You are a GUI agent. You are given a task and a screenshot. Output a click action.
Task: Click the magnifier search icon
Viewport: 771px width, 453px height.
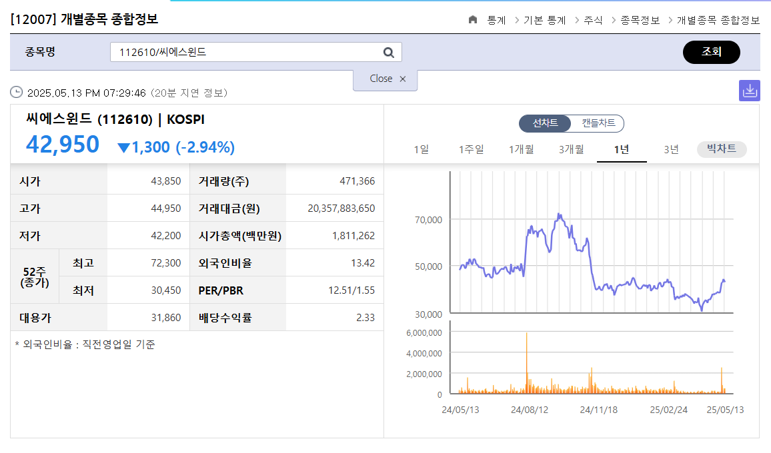coord(389,52)
